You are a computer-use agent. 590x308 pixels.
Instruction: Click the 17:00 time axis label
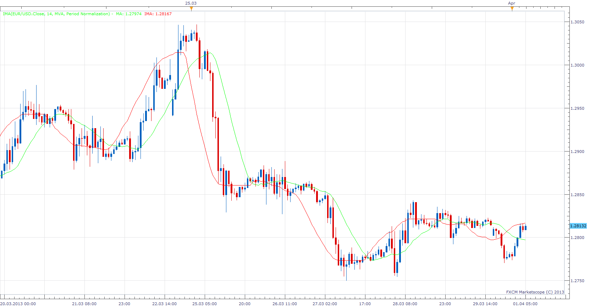pyautogui.click(x=365, y=304)
